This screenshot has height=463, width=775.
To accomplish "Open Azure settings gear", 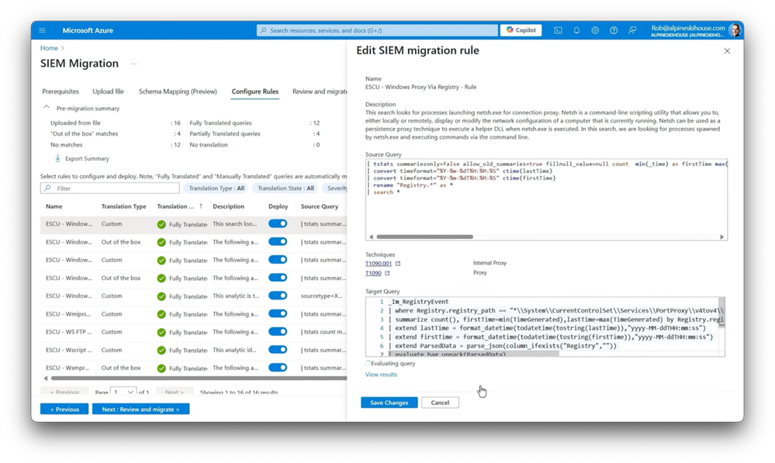I will 595,30.
